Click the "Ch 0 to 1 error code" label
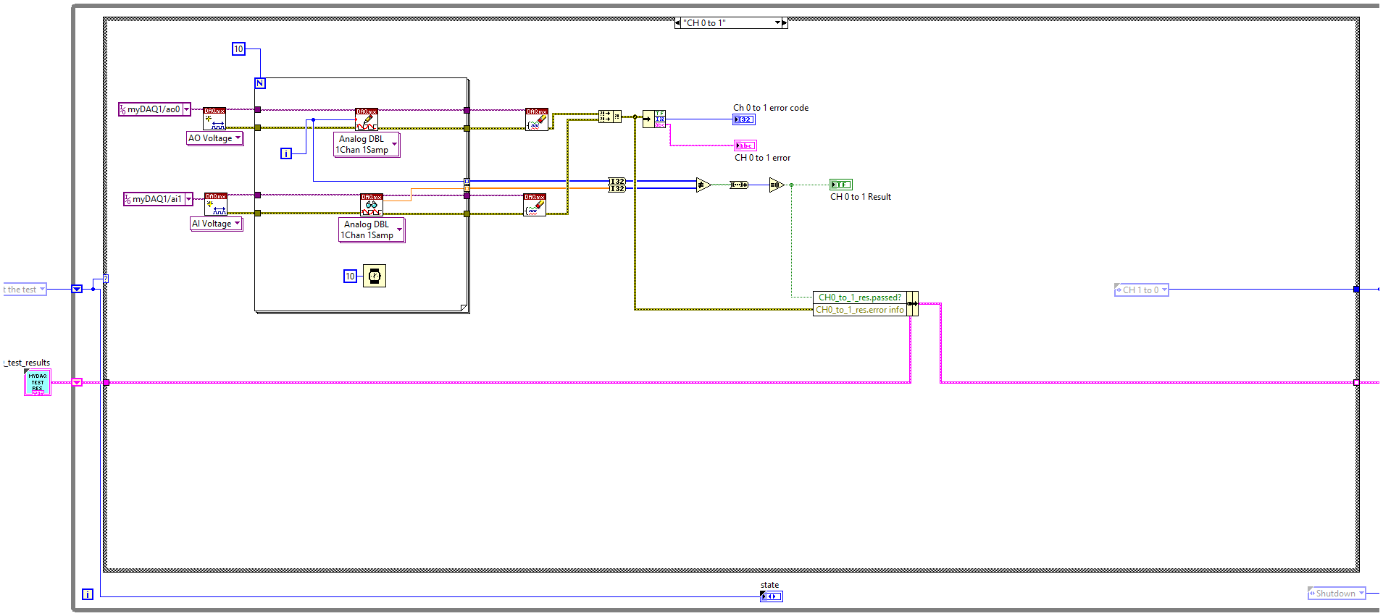The height and width of the screenshot is (616, 1383). (771, 108)
